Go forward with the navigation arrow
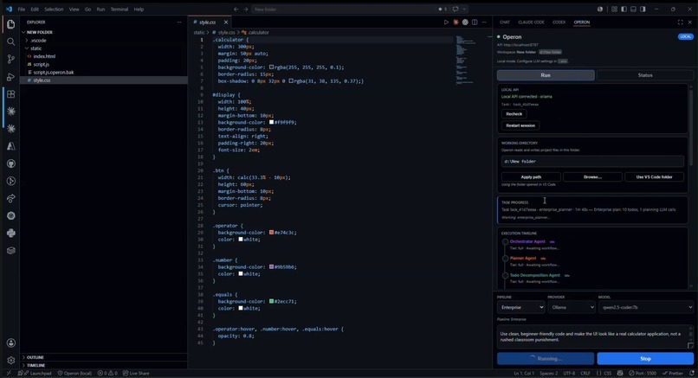The width and height of the screenshot is (698, 378). pyautogui.click(x=245, y=9)
